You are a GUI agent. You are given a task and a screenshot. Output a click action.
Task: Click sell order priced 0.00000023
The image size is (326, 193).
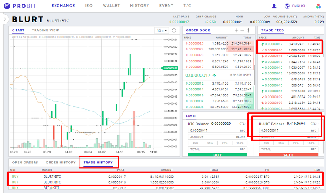[218, 55]
